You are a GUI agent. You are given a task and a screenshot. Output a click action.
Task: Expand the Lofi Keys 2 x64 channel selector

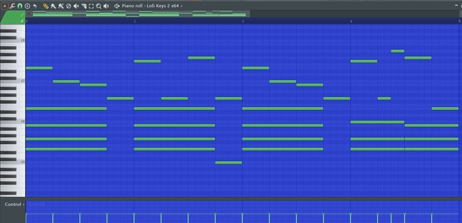[182, 6]
